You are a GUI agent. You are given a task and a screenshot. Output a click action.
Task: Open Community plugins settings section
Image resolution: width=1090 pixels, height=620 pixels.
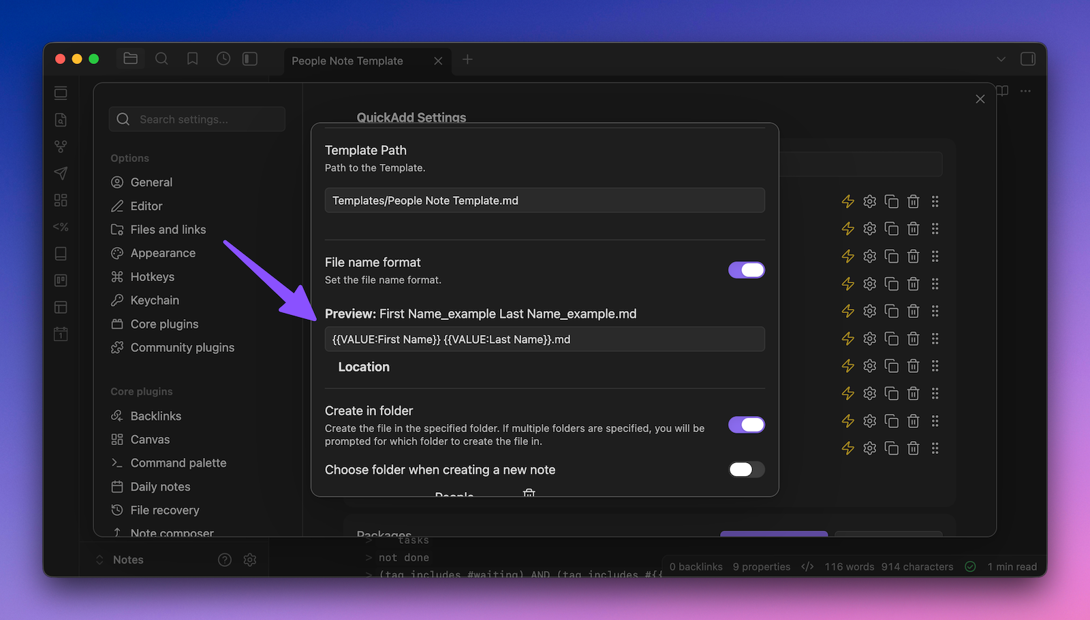[x=182, y=347]
